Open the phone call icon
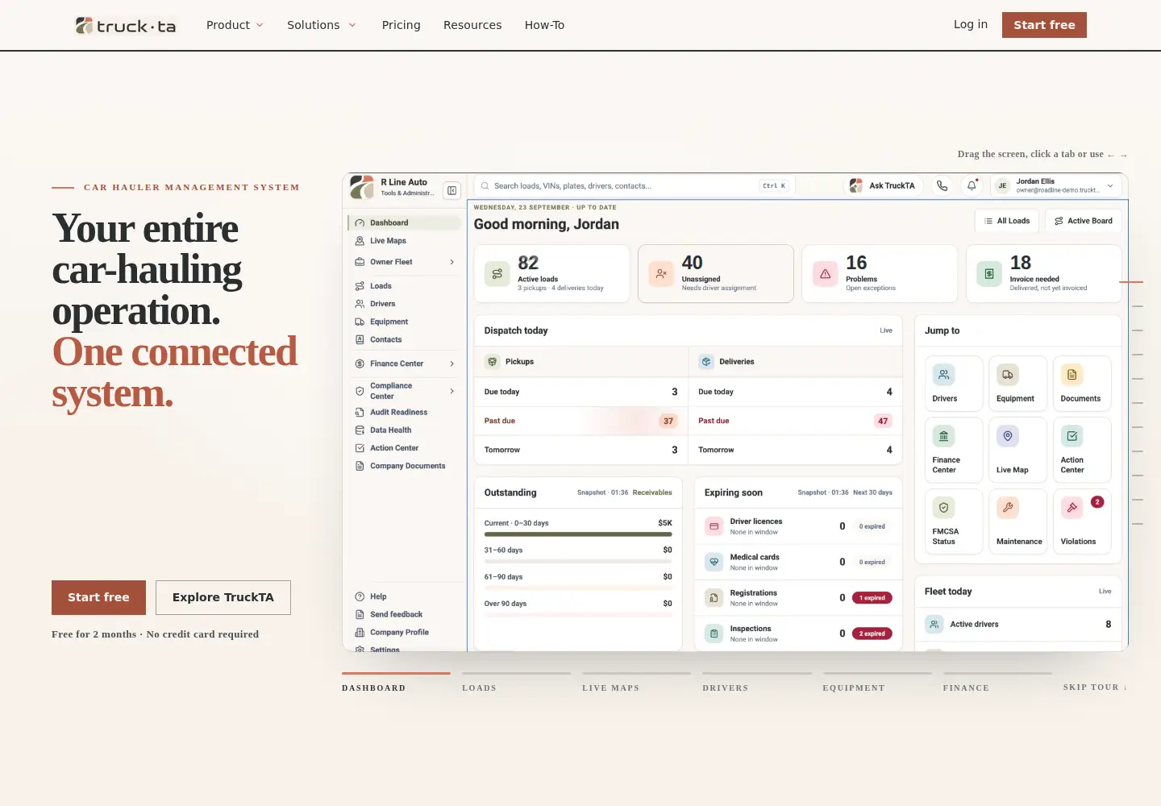Image resolution: width=1161 pixels, height=806 pixels. [x=942, y=185]
